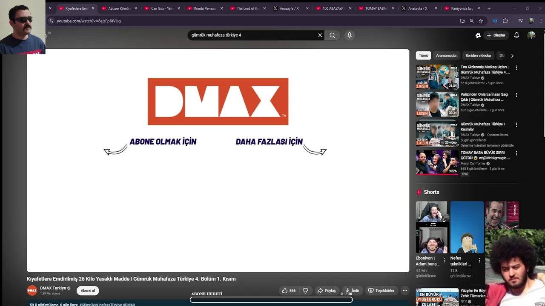Click 'Oynatma listesinin tamamını görüntüle' text

point(487,145)
